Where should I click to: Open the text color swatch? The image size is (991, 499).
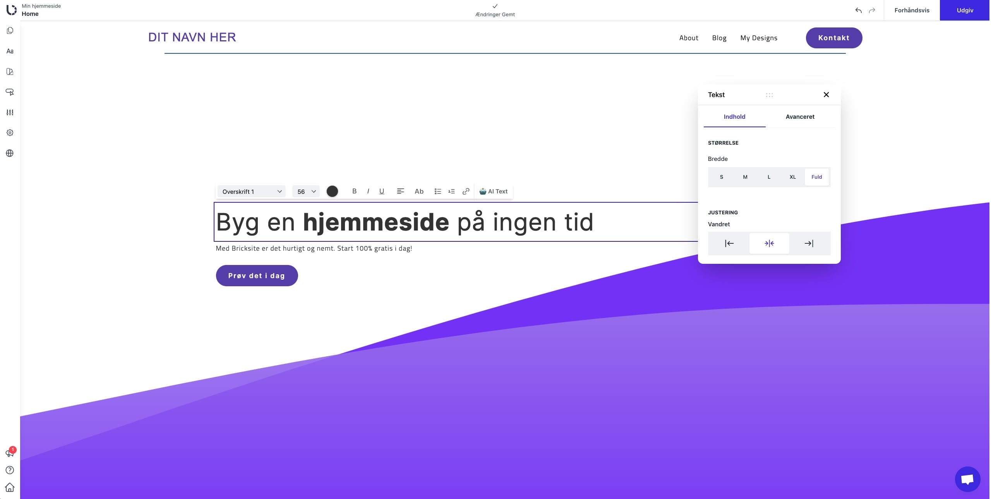tap(332, 191)
